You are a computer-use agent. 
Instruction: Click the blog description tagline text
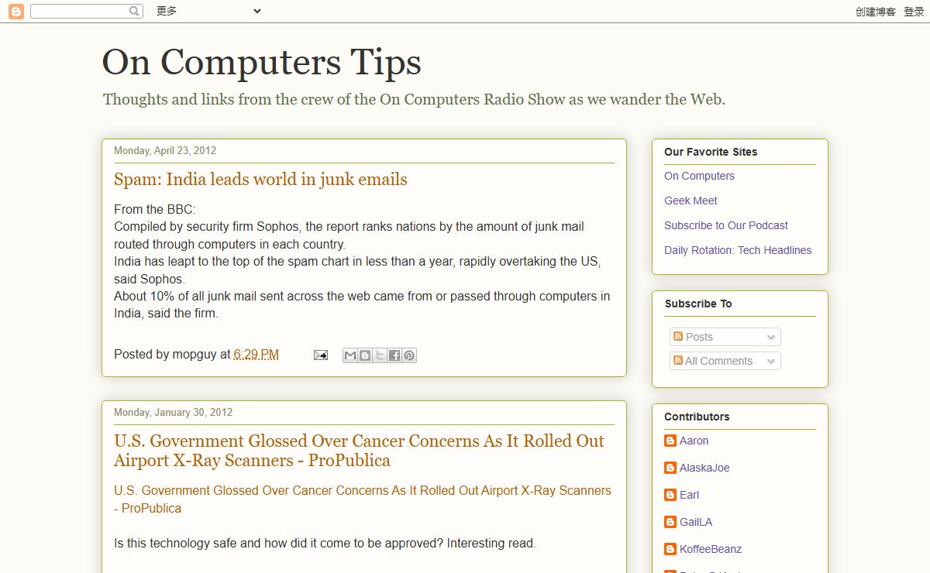tap(414, 100)
